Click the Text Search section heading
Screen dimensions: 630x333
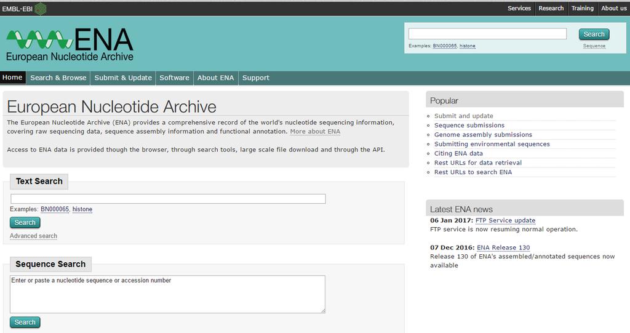39,182
